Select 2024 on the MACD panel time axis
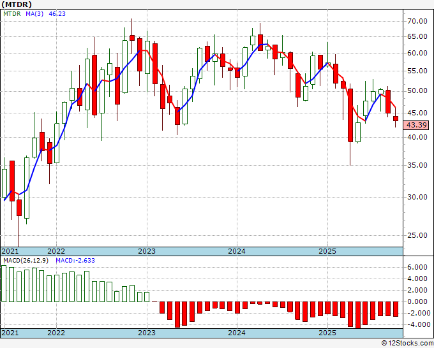This screenshot has width=434, height=348. coord(237,333)
